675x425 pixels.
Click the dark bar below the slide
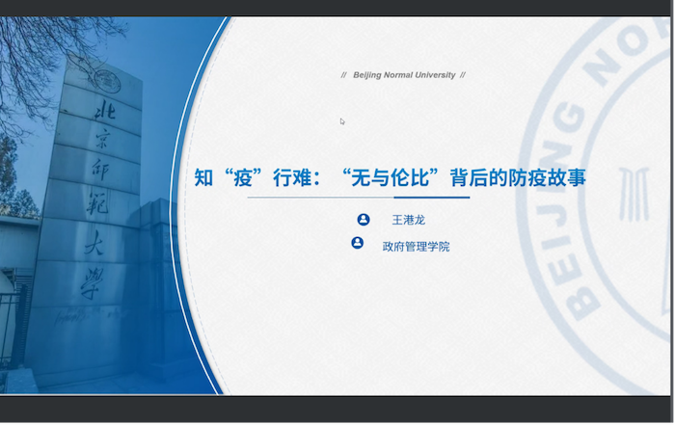point(337,409)
